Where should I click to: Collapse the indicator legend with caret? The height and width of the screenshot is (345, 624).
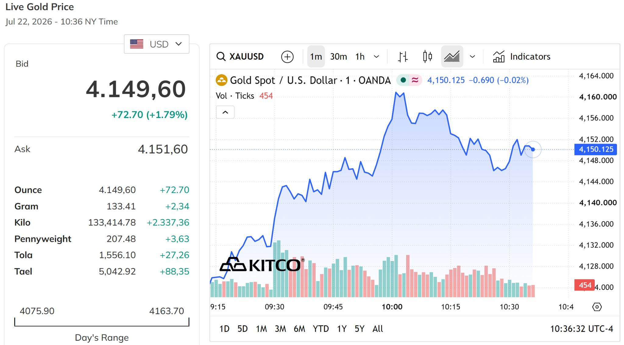coord(225,112)
